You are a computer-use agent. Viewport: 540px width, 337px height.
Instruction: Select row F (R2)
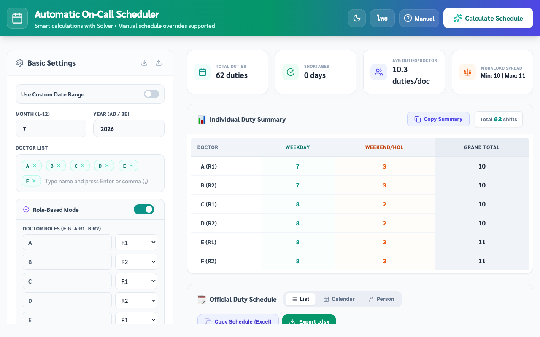(x=360, y=261)
